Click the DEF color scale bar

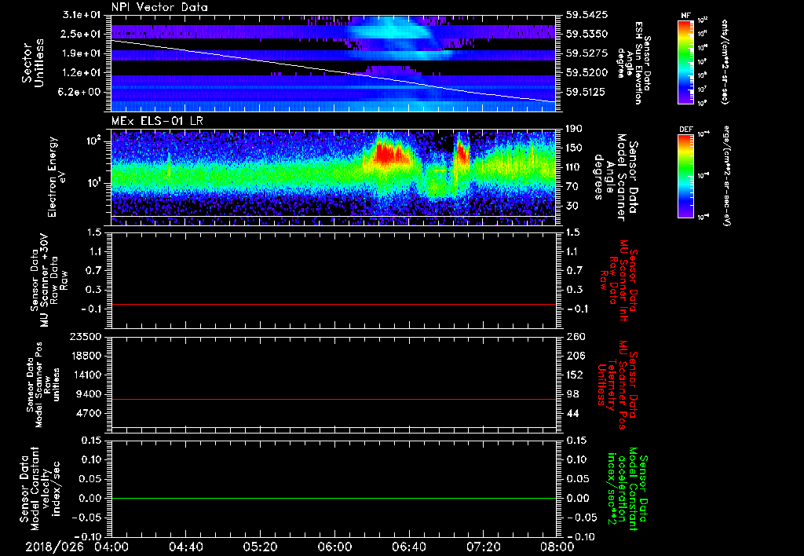click(x=685, y=174)
